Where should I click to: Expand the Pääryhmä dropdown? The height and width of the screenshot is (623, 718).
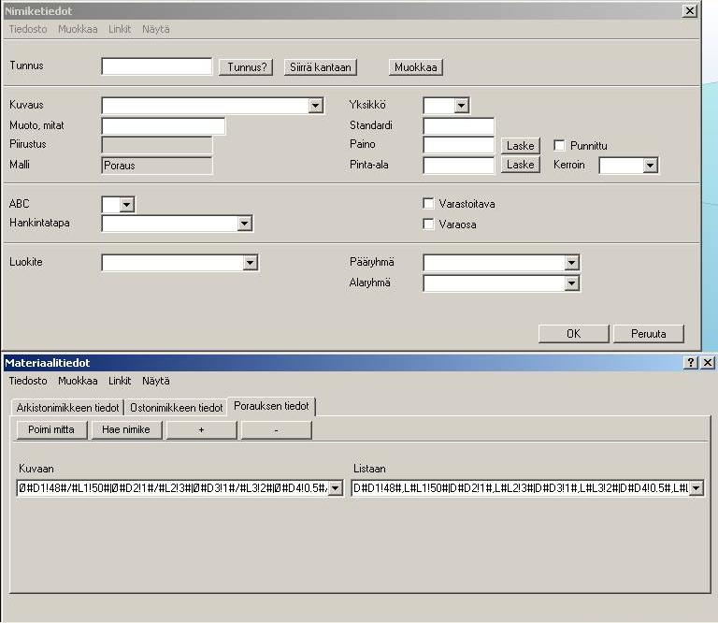(x=571, y=264)
